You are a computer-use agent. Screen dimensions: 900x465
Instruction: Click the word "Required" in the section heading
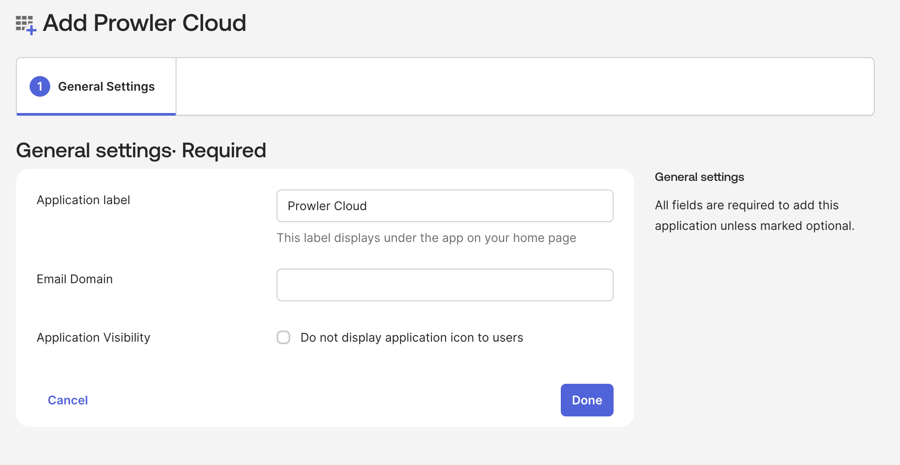224,150
